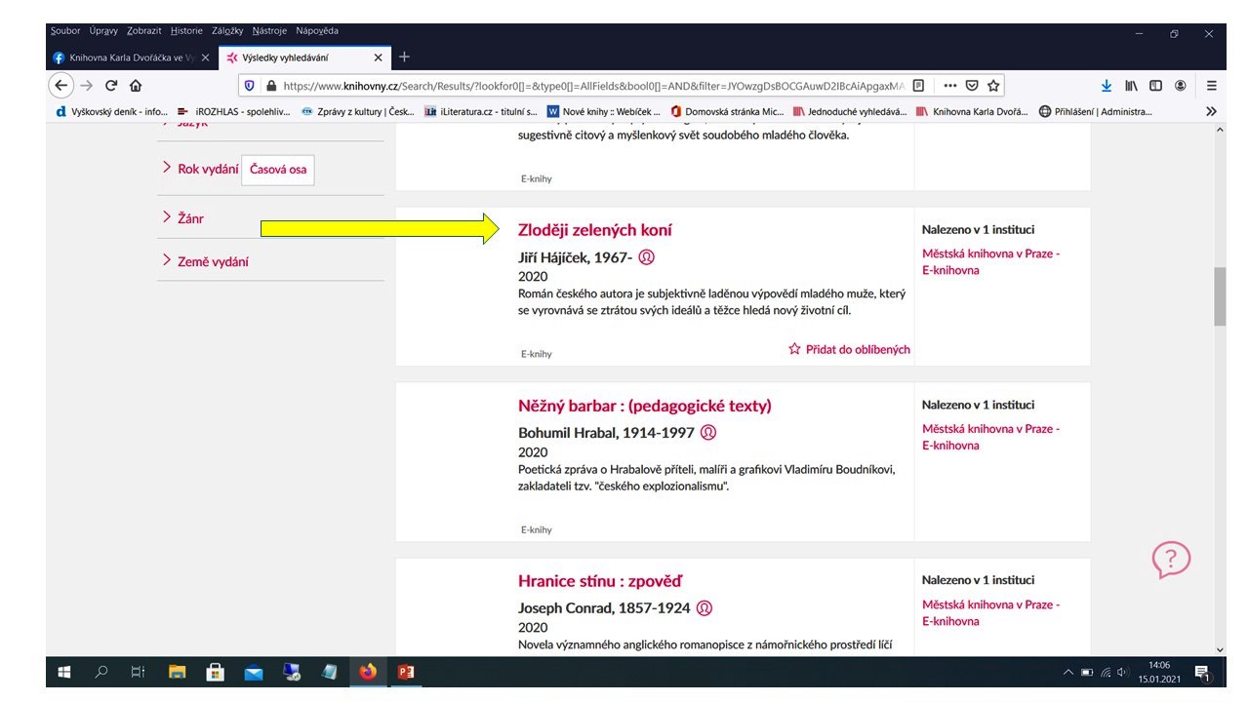The image size is (1249, 702).
Task: Open page actions three-dot menu
Action: [x=950, y=85]
